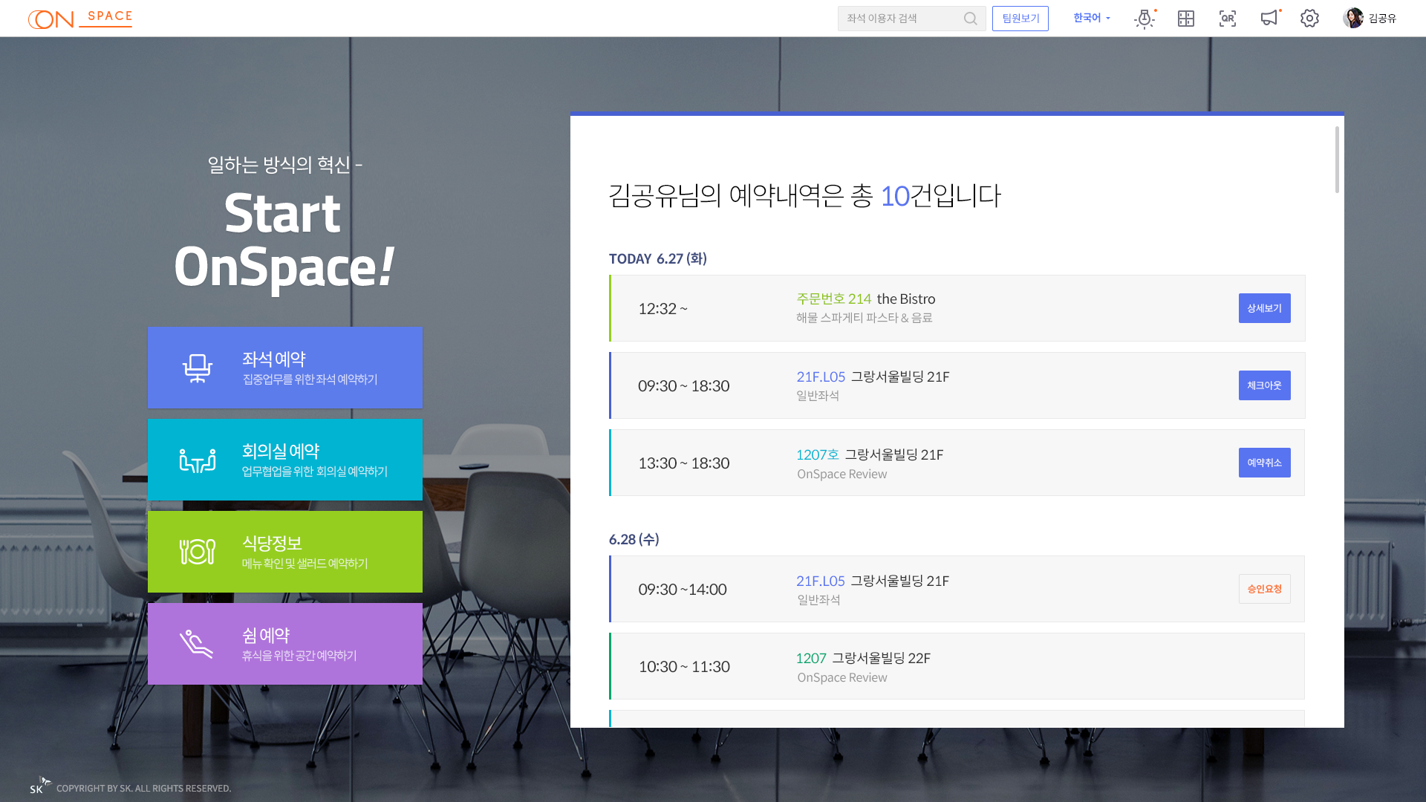
Task: Open the megaphone announcements icon
Action: 1269,18
